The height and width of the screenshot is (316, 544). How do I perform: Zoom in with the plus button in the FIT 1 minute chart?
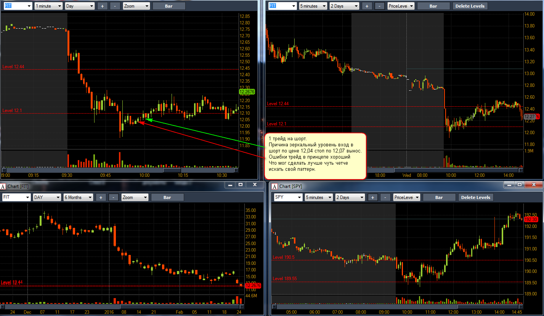[103, 6]
